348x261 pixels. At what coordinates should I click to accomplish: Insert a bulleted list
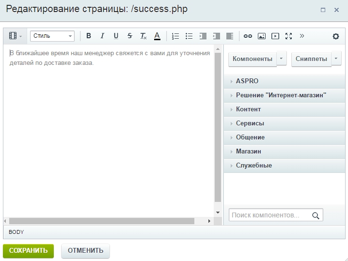189,36
